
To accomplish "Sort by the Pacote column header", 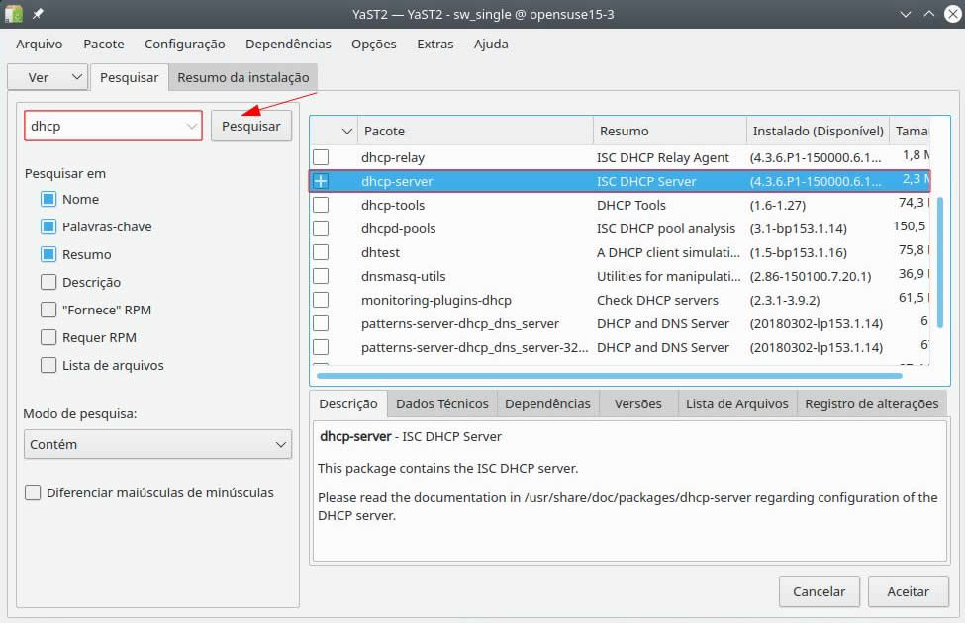I will pyautogui.click(x=475, y=131).
